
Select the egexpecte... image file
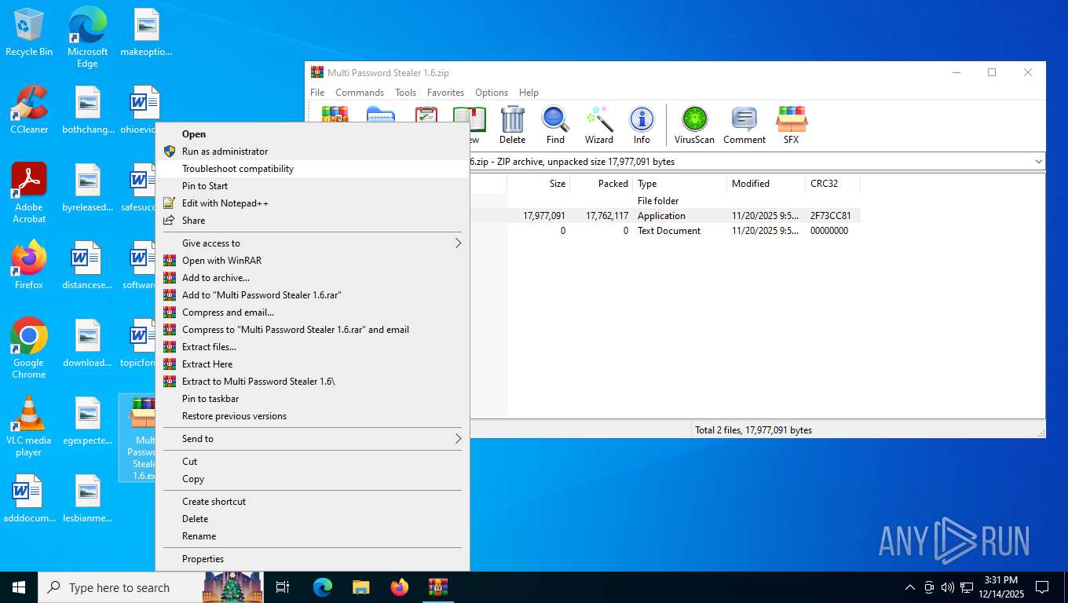[x=87, y=421]
